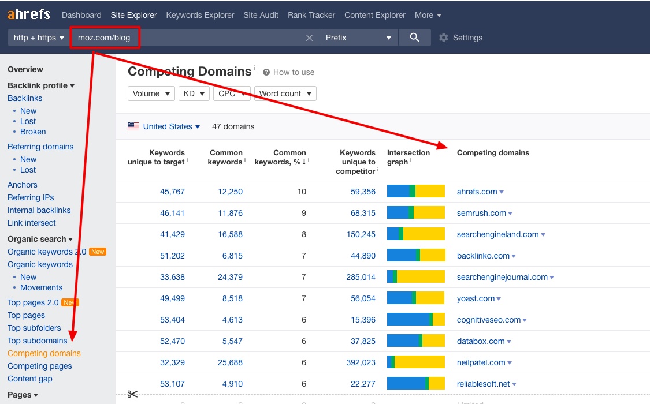Open Content Explorer tab

tap(375, 16)
